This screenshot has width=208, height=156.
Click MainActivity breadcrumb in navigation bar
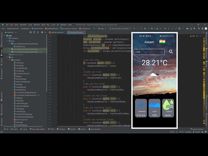tap(37, 29)
